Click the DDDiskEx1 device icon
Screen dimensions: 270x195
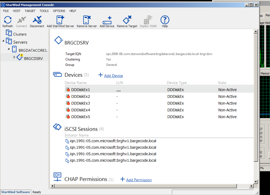[68, 89]
